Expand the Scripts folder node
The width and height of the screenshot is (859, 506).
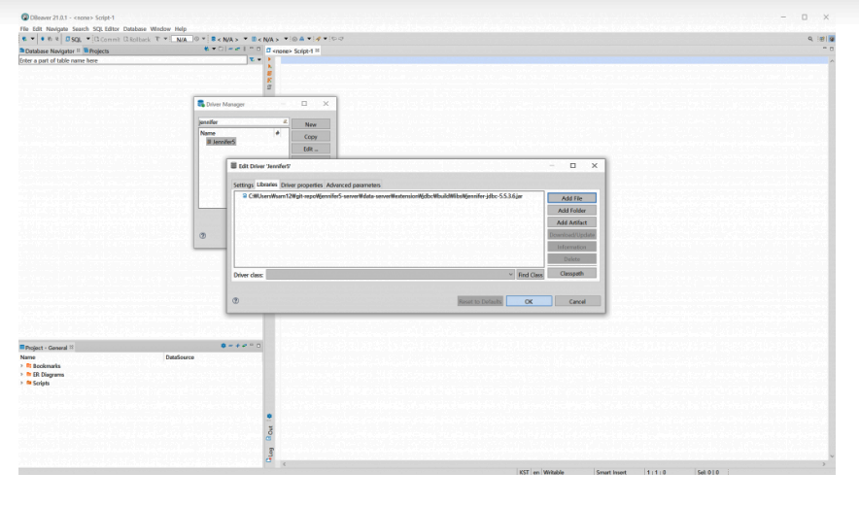tap(22, 383)
